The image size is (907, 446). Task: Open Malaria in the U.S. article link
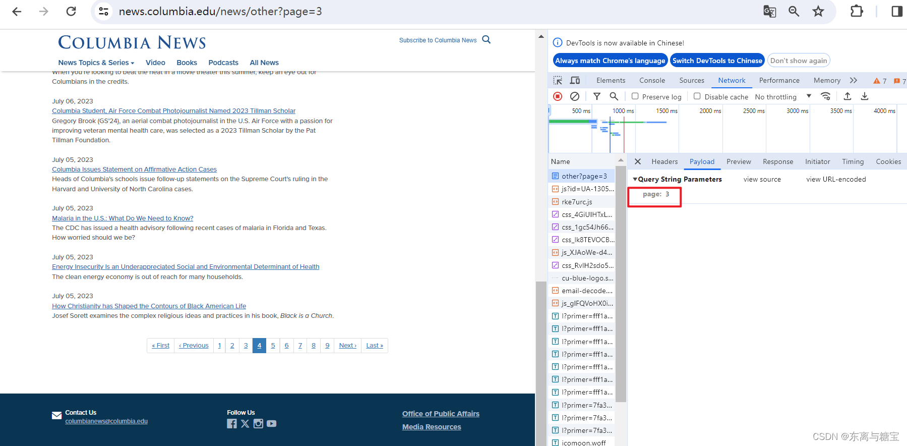coord(123,218)
